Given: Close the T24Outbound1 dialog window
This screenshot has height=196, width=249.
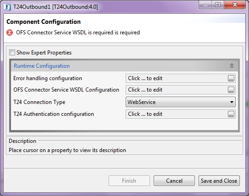Looking at the screenshot, I should pos(235,5).
